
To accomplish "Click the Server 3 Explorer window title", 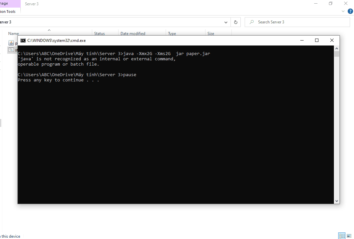I will pos(32,4).
